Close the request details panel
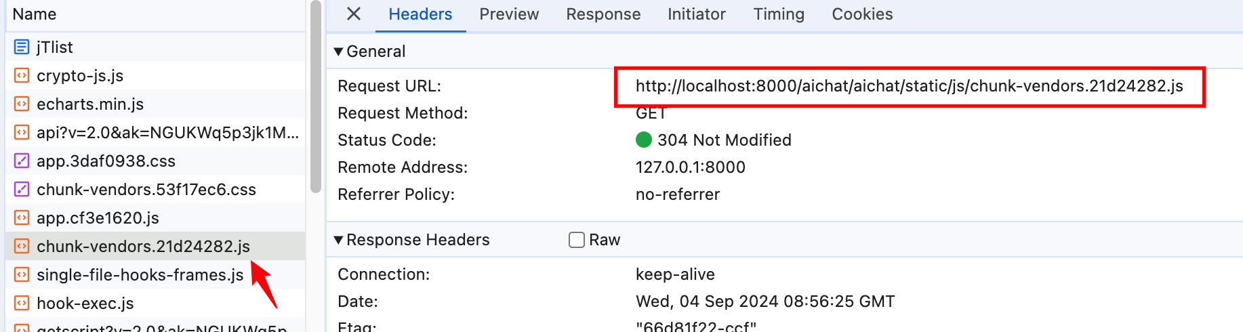 pyautogui.click(x=354, y=14)
